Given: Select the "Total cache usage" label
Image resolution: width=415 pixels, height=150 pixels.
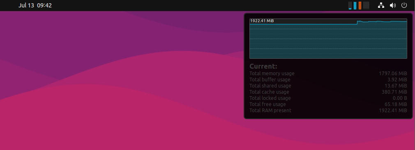Looking at the screenshot, I should (269, 92).
